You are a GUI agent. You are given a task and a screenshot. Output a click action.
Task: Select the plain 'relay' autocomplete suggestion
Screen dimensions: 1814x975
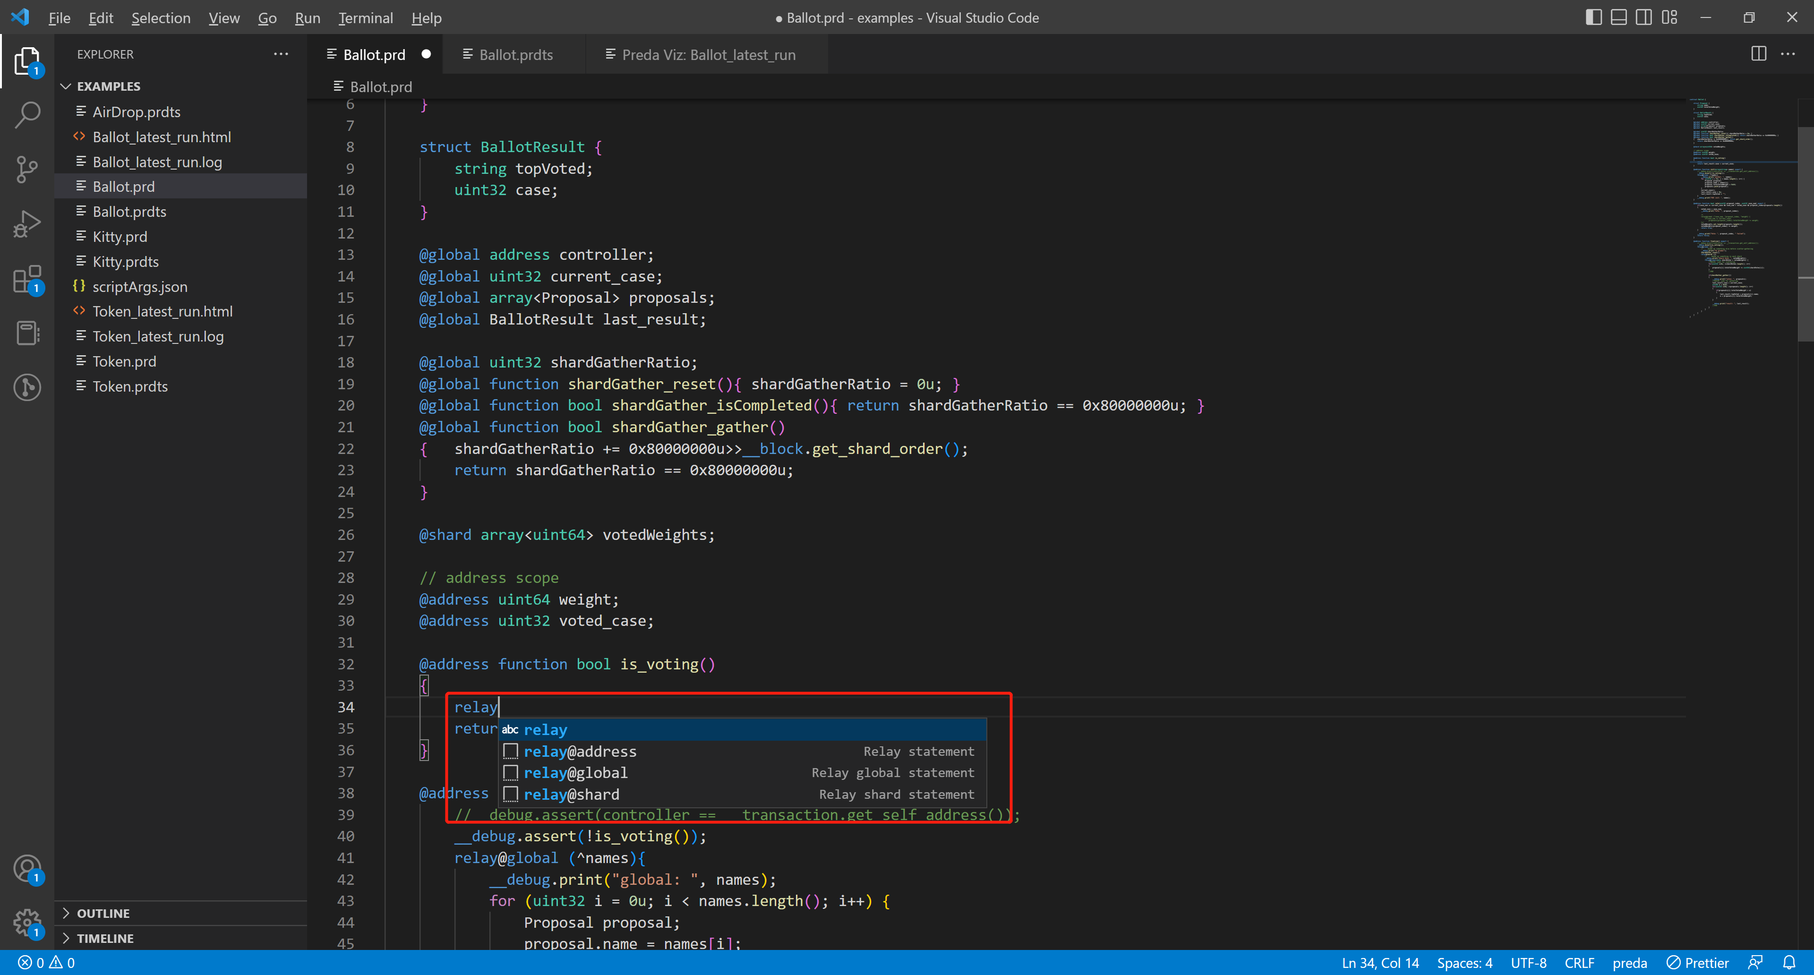743,730
